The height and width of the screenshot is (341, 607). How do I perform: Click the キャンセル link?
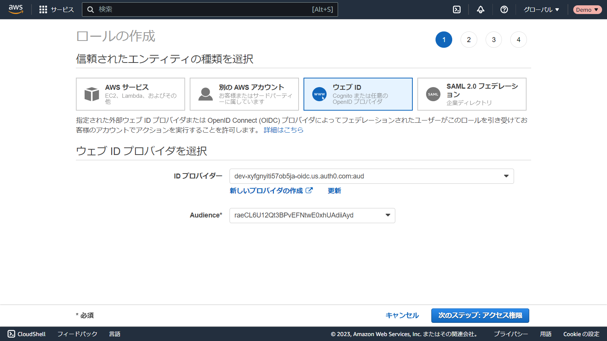402,315
